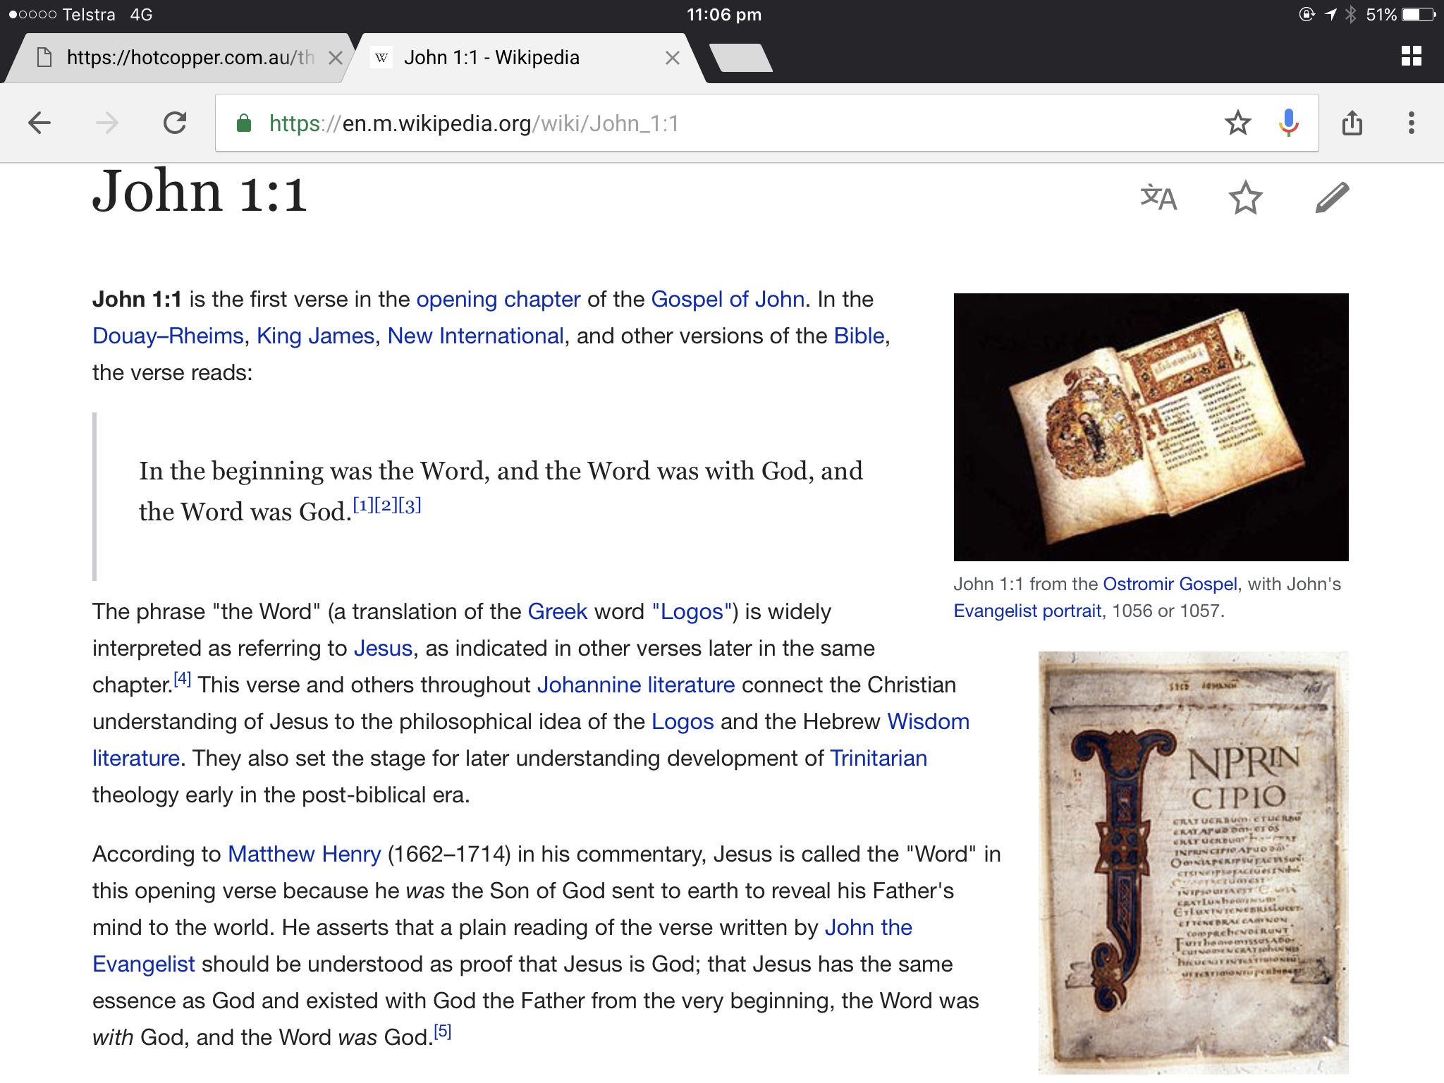Viewport: 1444px width, 1083px height.
Task: View the secure padlock site info
Action: [x=244, y=123]
